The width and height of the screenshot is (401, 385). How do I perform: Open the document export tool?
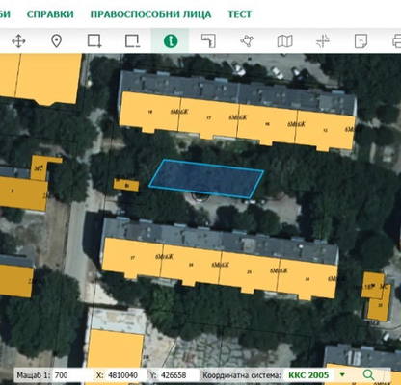point(361,41)
